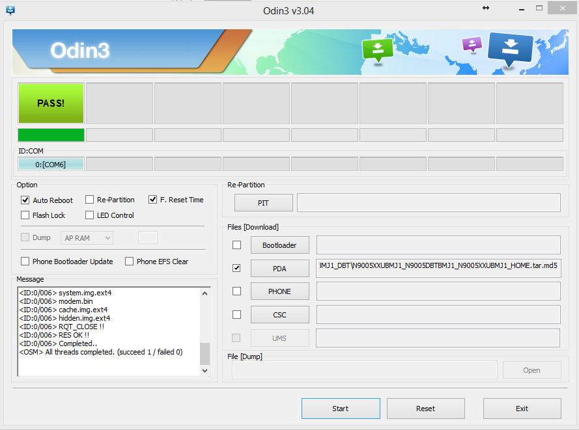Enable the Re-Partition checkbox
This screenshot has width=579, height=430.
[89, 200]
